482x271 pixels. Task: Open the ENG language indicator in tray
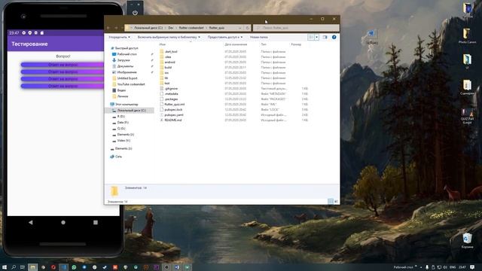point(453,267)
